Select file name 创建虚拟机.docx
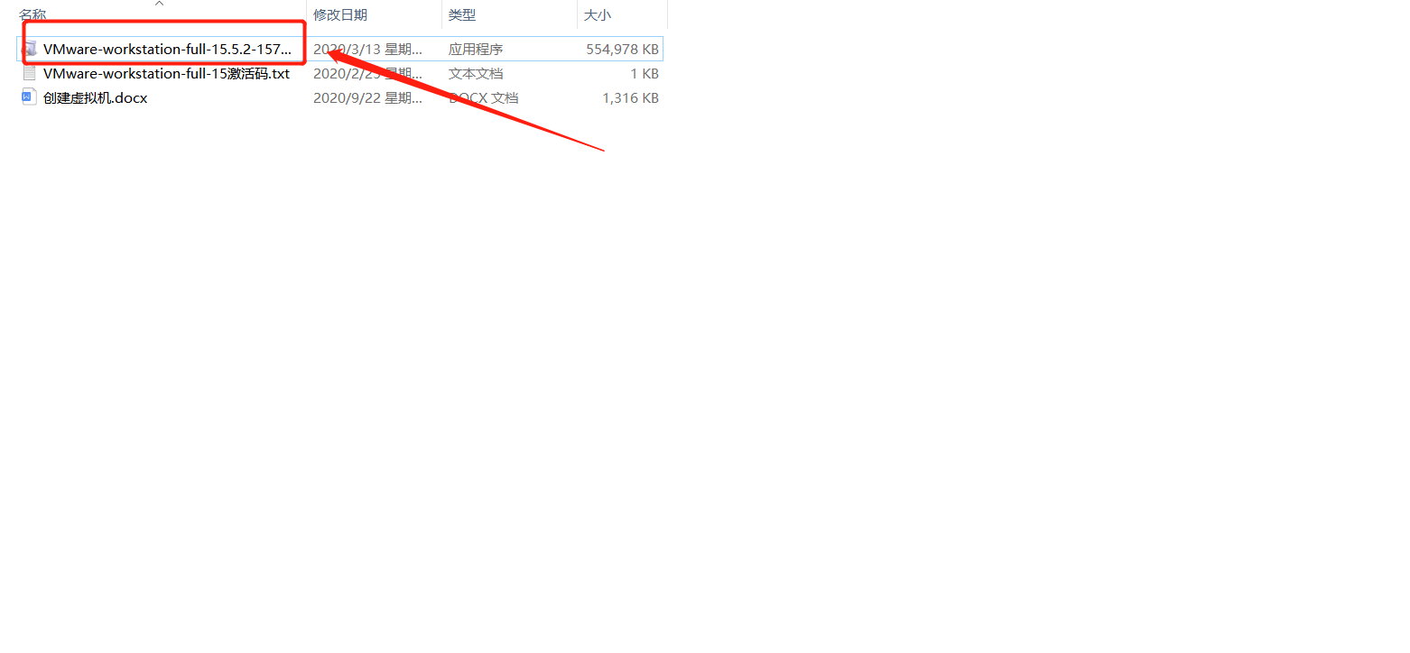Image resolution: width=1410 pixels, height=653 pixels. (95, 97)
